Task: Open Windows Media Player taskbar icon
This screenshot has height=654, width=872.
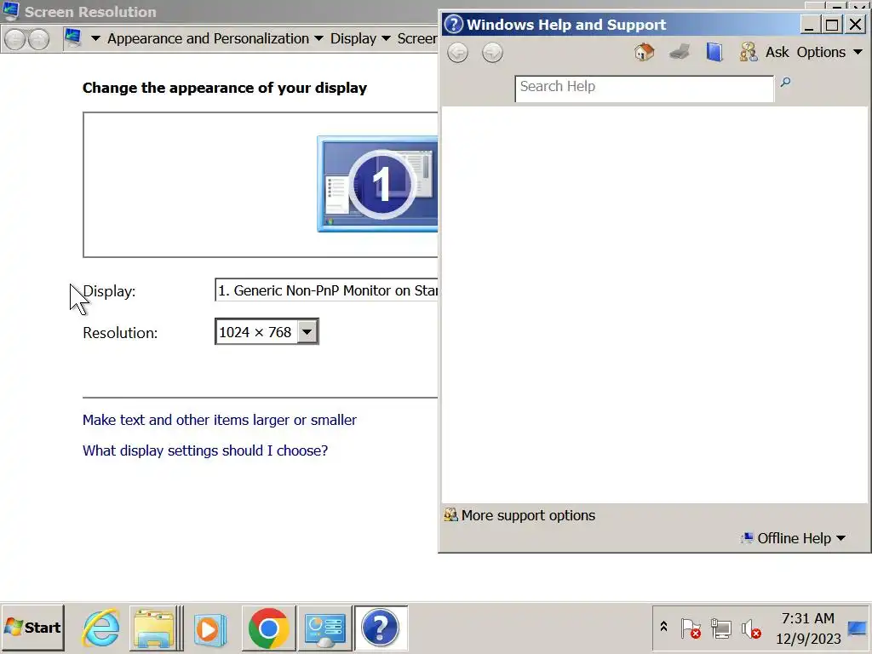Action: click(211, 629)
